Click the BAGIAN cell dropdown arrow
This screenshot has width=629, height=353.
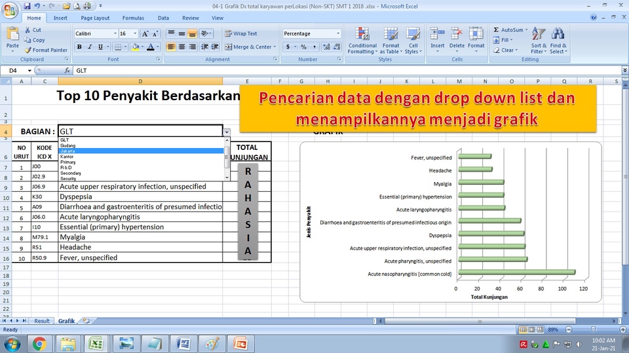(227, 132)
